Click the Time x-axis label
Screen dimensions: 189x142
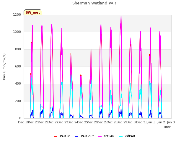click(x=167, y=127)
